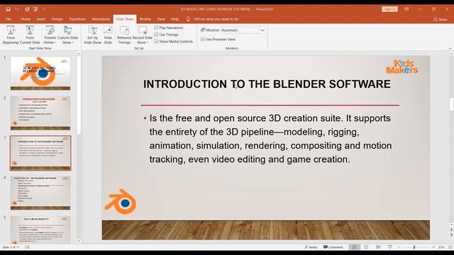Open Customize Quick Access Toolbar arrow
The image size is (454, 255).
(44, 9)
